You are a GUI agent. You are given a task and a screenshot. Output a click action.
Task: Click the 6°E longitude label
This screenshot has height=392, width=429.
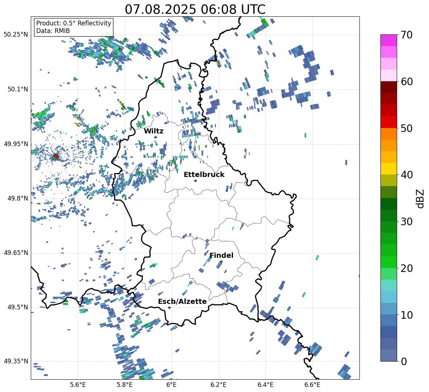171,385
